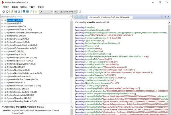
Task: Select System.ServiceModel in the tree
Action: tap(21, 95)
